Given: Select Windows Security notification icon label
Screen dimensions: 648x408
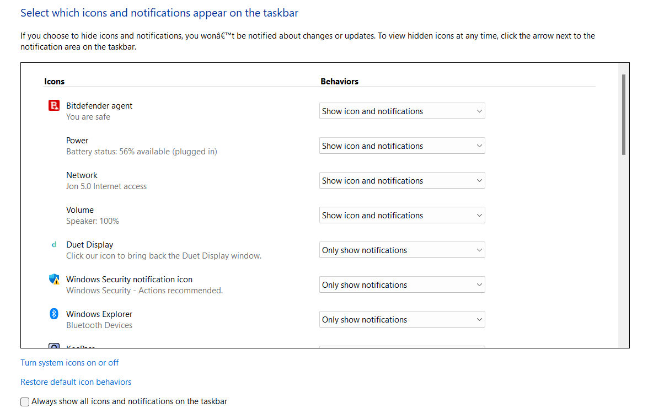Looking at the screenshot, I should pyautogui.click(x=130, y=279).
